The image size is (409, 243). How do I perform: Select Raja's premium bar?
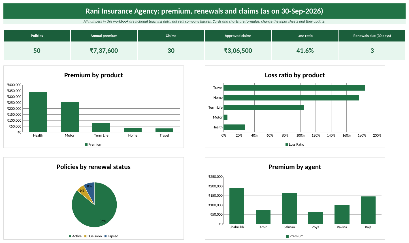[x=368, y=210]
